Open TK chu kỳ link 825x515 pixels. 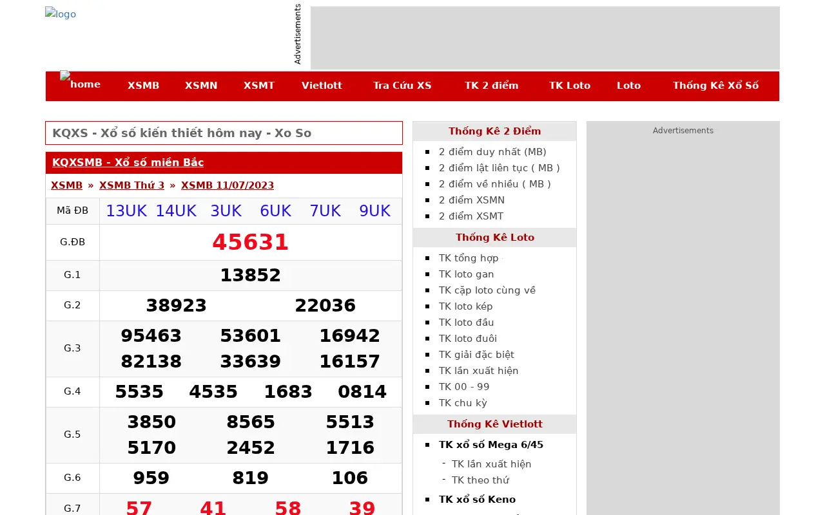tap(463, 403)
